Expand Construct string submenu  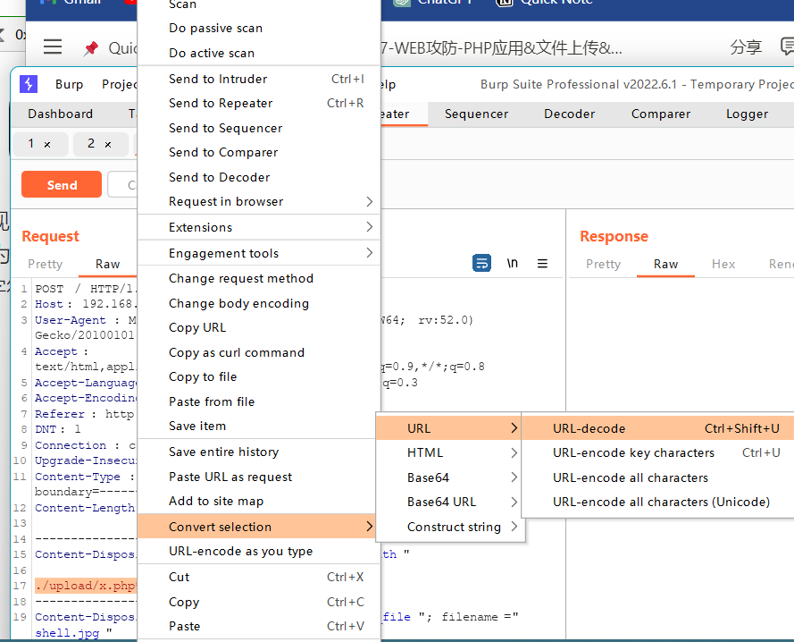click(x=450, y=527)
